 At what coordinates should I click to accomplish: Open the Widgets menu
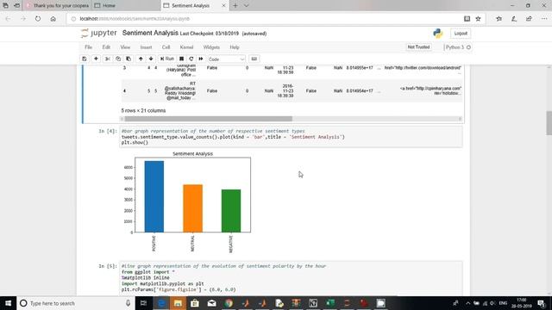coord(211,47)
